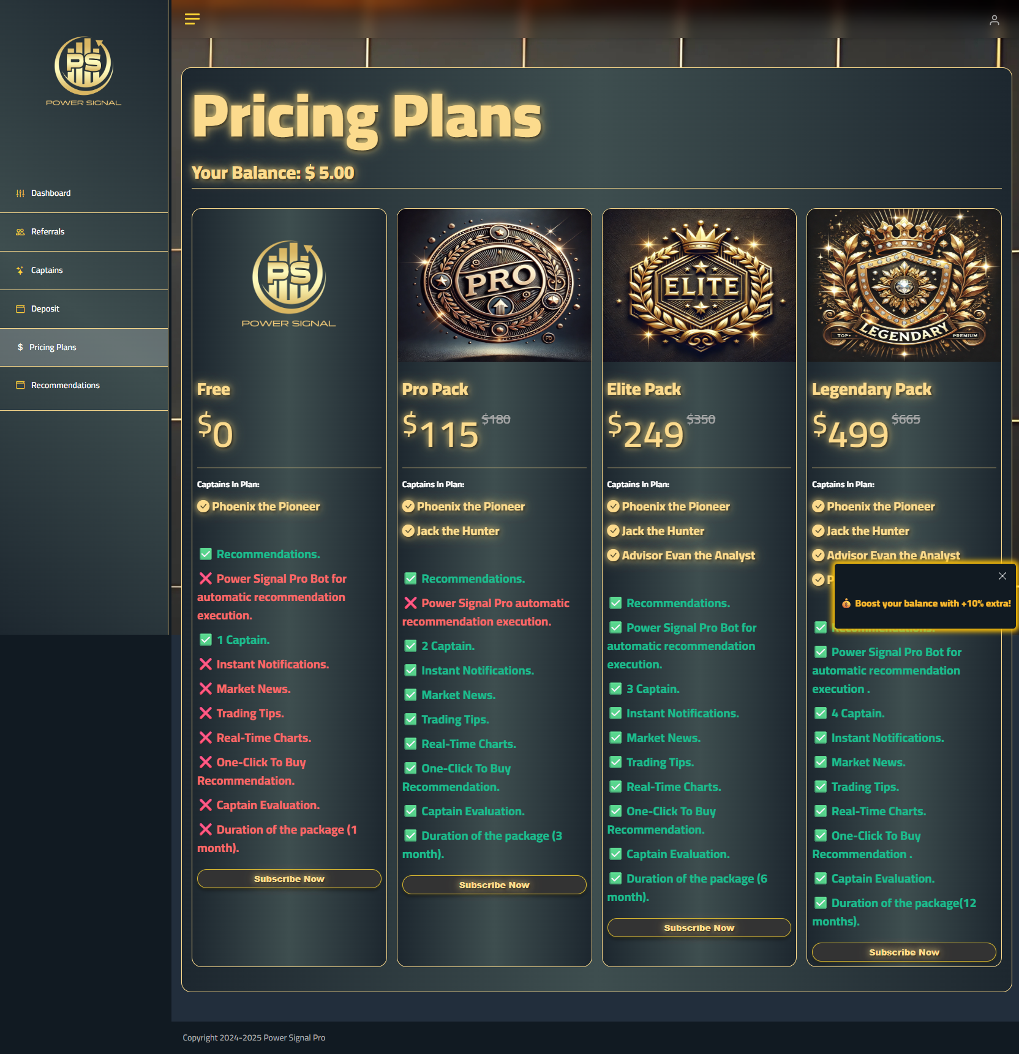The image size is (1019, 1054).
Task: Subscribe to the Elite Pack
Action: point(699,928)
